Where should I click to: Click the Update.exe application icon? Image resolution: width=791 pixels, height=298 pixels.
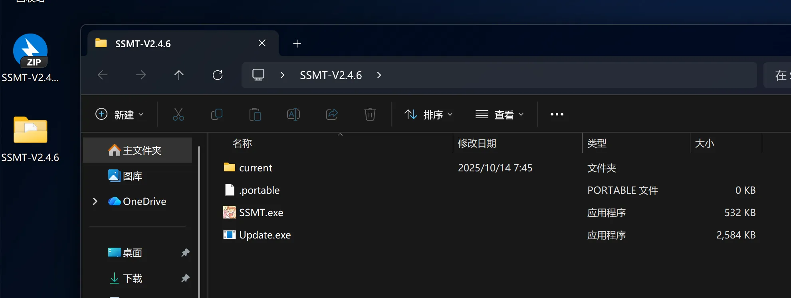tap(230, 234)
